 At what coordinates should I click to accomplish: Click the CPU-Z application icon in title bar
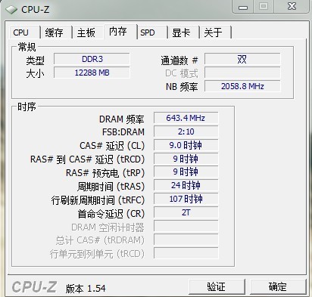click(x=11, y=10)
